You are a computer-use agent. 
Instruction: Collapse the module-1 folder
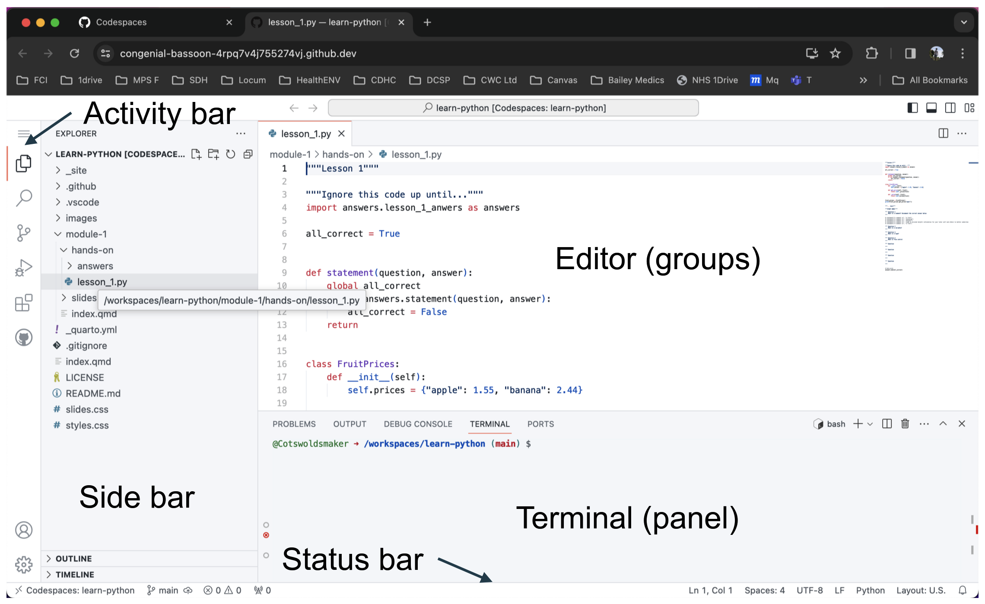pos(86,234)
